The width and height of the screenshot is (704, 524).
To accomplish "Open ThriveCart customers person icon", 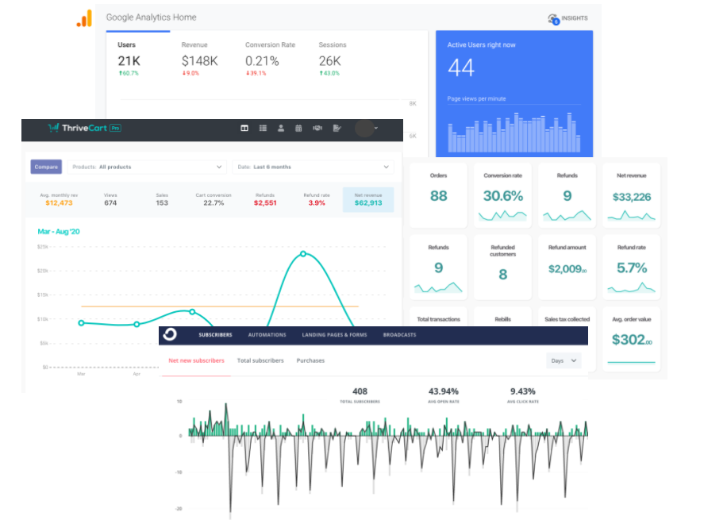I will tap(281, 128).
